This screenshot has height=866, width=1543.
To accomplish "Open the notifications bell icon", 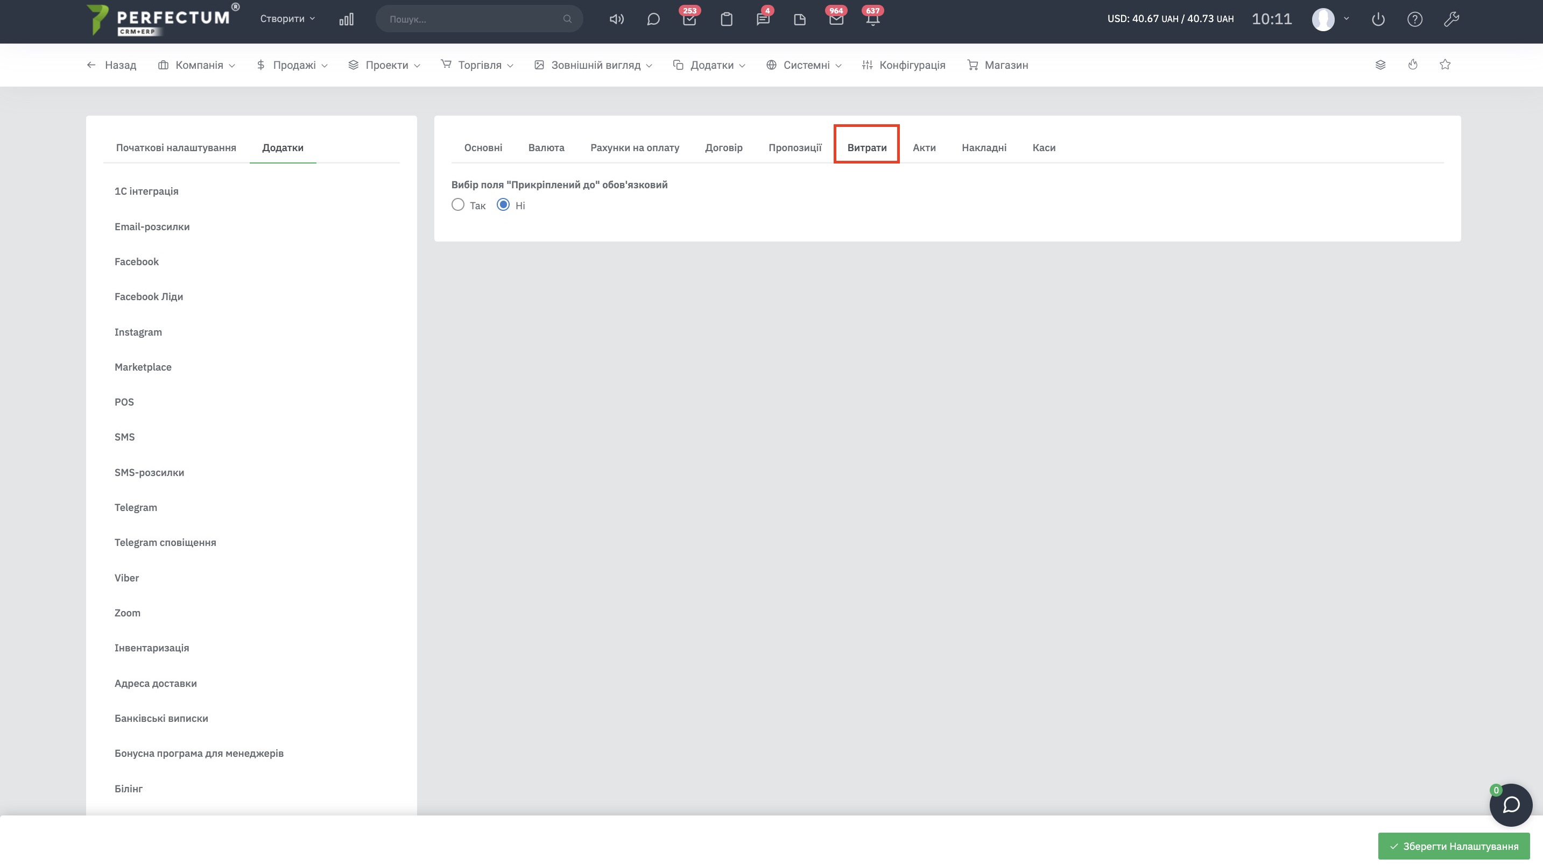I will [873, 19].
